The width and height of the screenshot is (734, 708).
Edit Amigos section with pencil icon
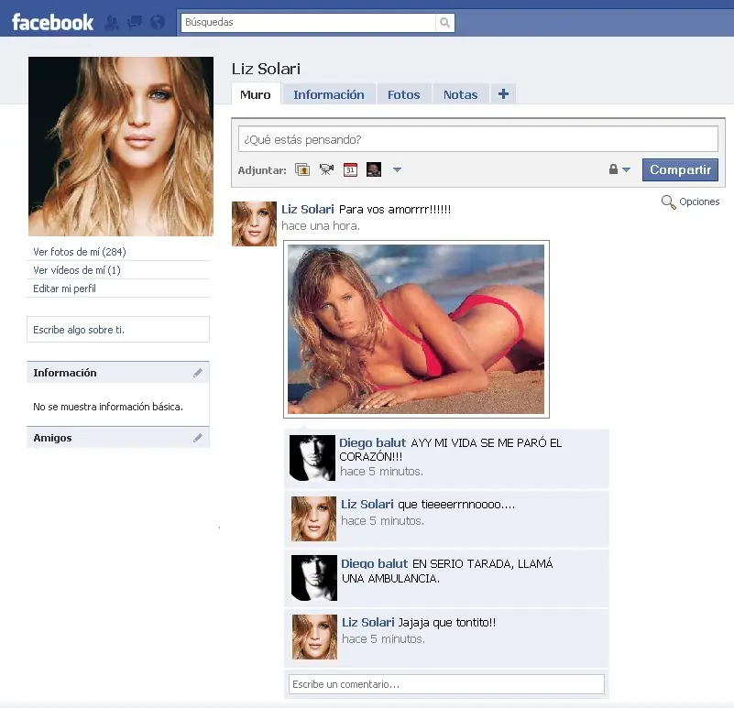pos(198,438)
